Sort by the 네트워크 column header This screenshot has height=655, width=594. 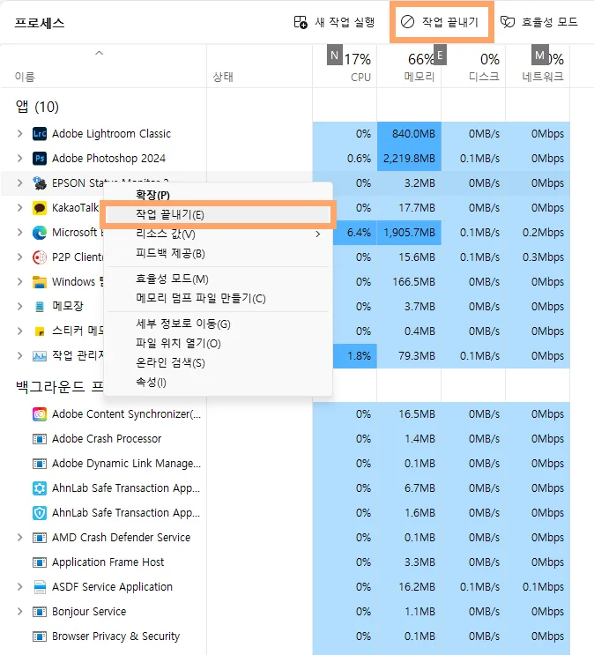538,66
